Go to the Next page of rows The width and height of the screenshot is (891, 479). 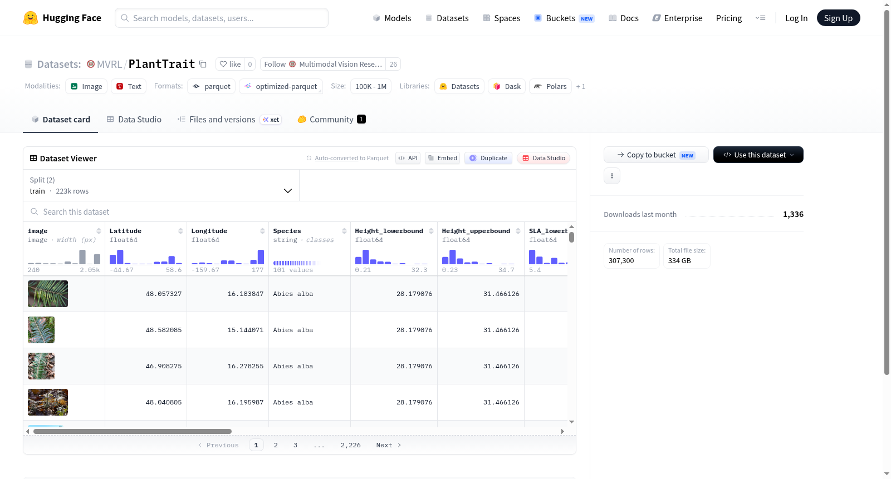click(389, 445)
